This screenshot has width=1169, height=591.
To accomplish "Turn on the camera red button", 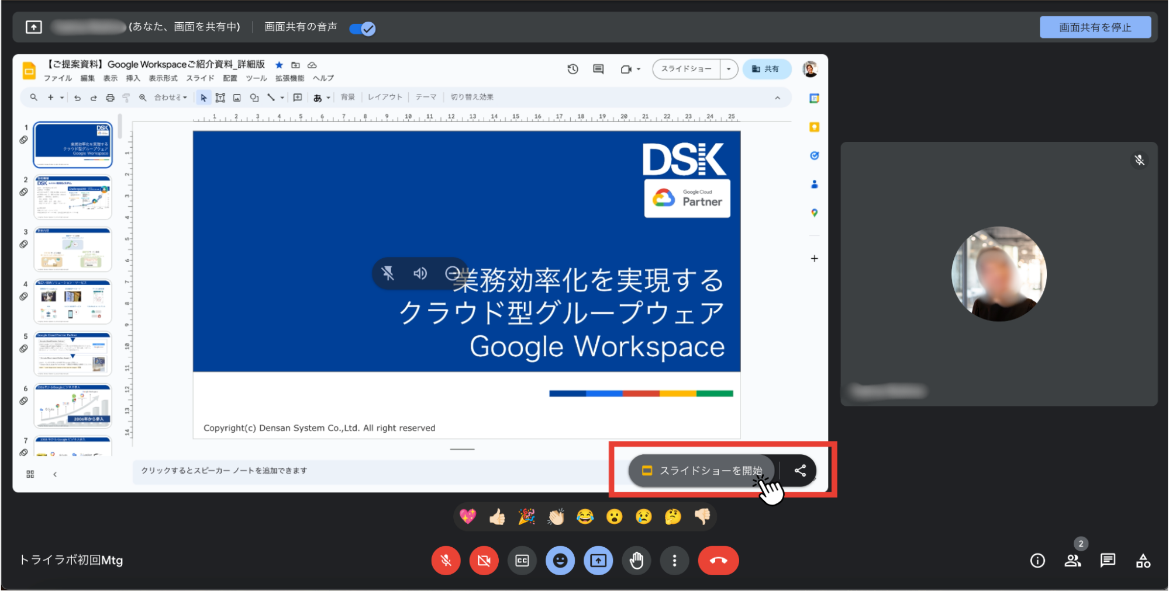I will click(x=484, y=561).
